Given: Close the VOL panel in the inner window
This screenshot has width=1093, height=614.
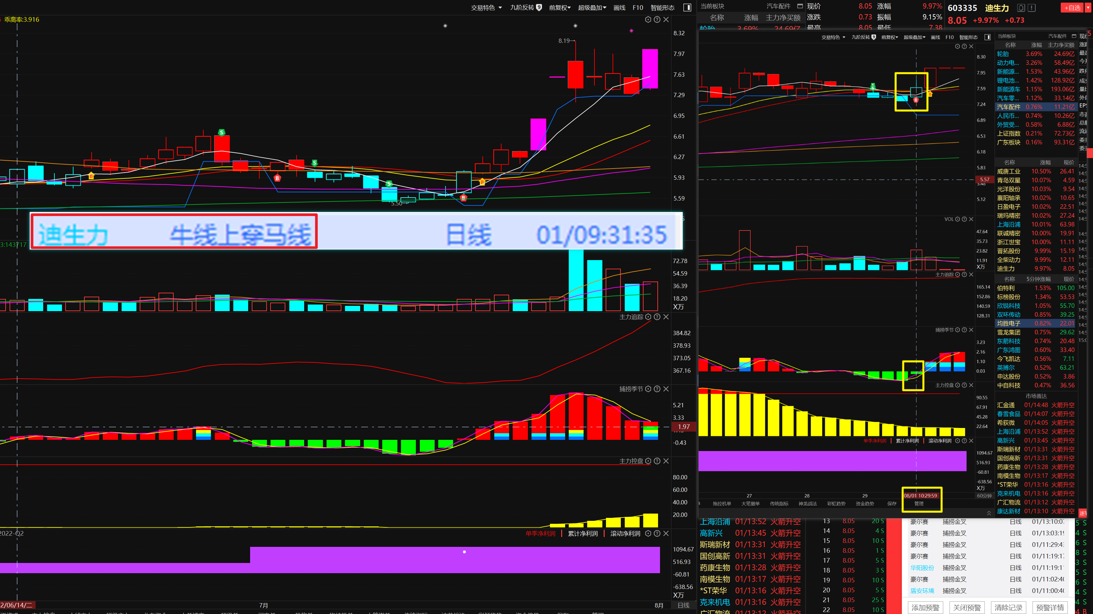Looking at the screenshot, I should click(971, 219).
